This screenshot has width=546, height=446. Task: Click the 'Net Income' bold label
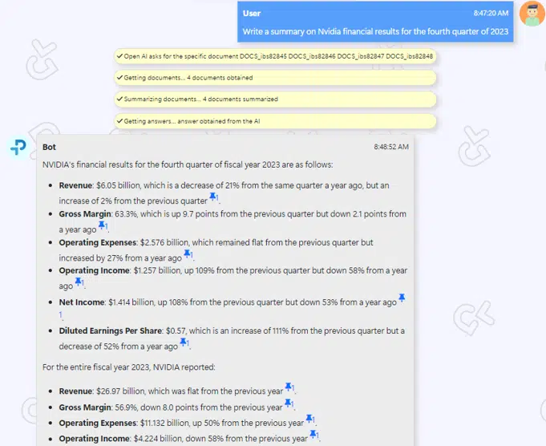click(82, 302)
